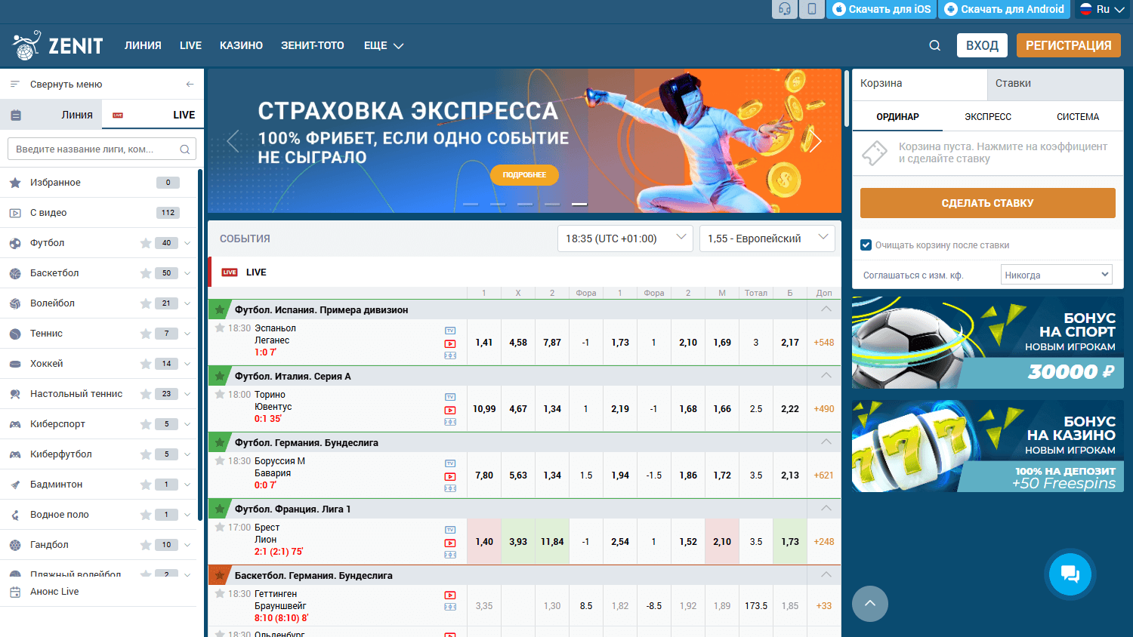
Task: Click the Tennis sport icon in sidebar
Action: click(x=15, y=334)
